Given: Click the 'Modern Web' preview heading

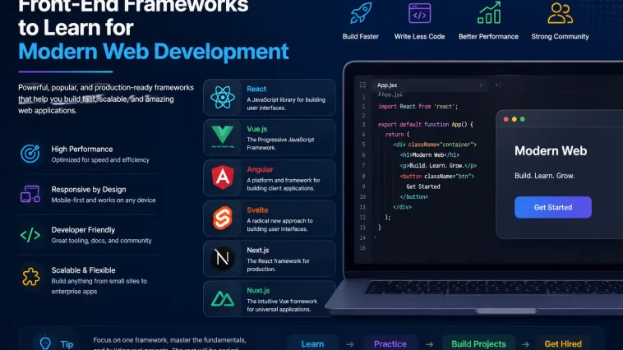Looking at the screenshot, I should (x=551, y=151).
